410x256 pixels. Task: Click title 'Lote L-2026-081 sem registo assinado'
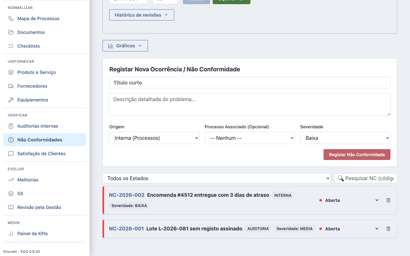(194, 228)
